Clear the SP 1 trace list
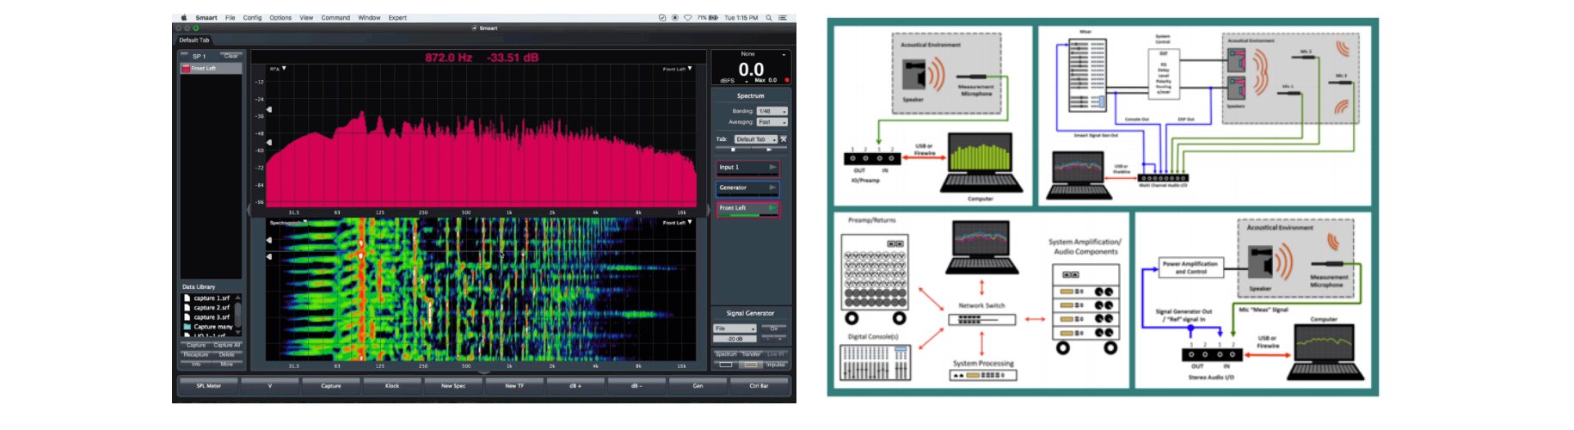The height and width of the screenshot is (430, 1574). (231, 56)
